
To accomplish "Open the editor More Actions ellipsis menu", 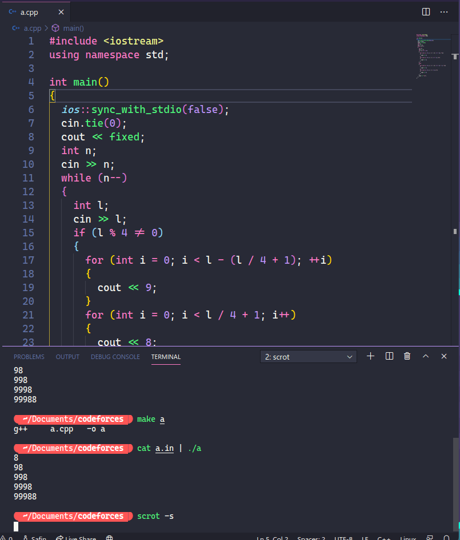I will coord(444,12).
